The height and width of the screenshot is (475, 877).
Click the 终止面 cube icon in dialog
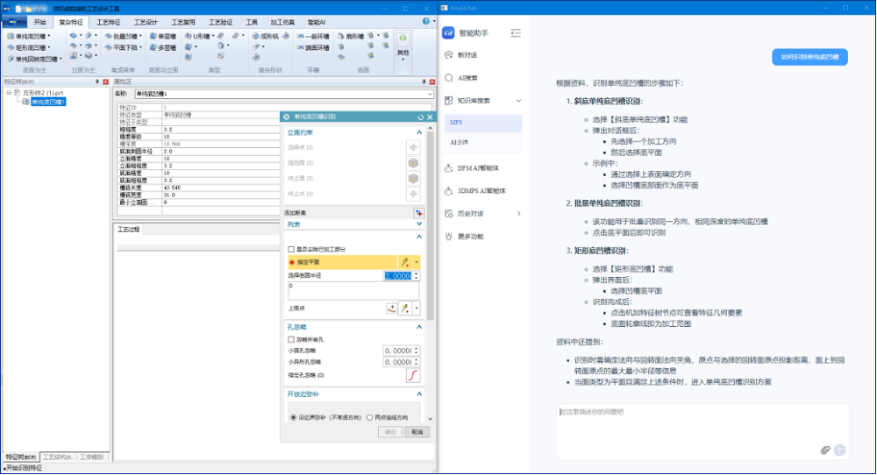(x=413, y=178)
